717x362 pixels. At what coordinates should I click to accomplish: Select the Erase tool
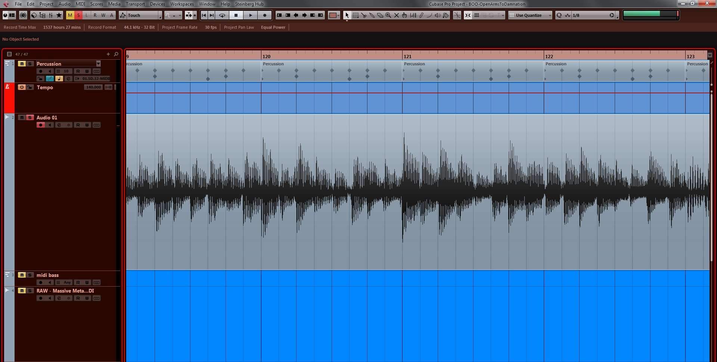[x=380, y=15]
